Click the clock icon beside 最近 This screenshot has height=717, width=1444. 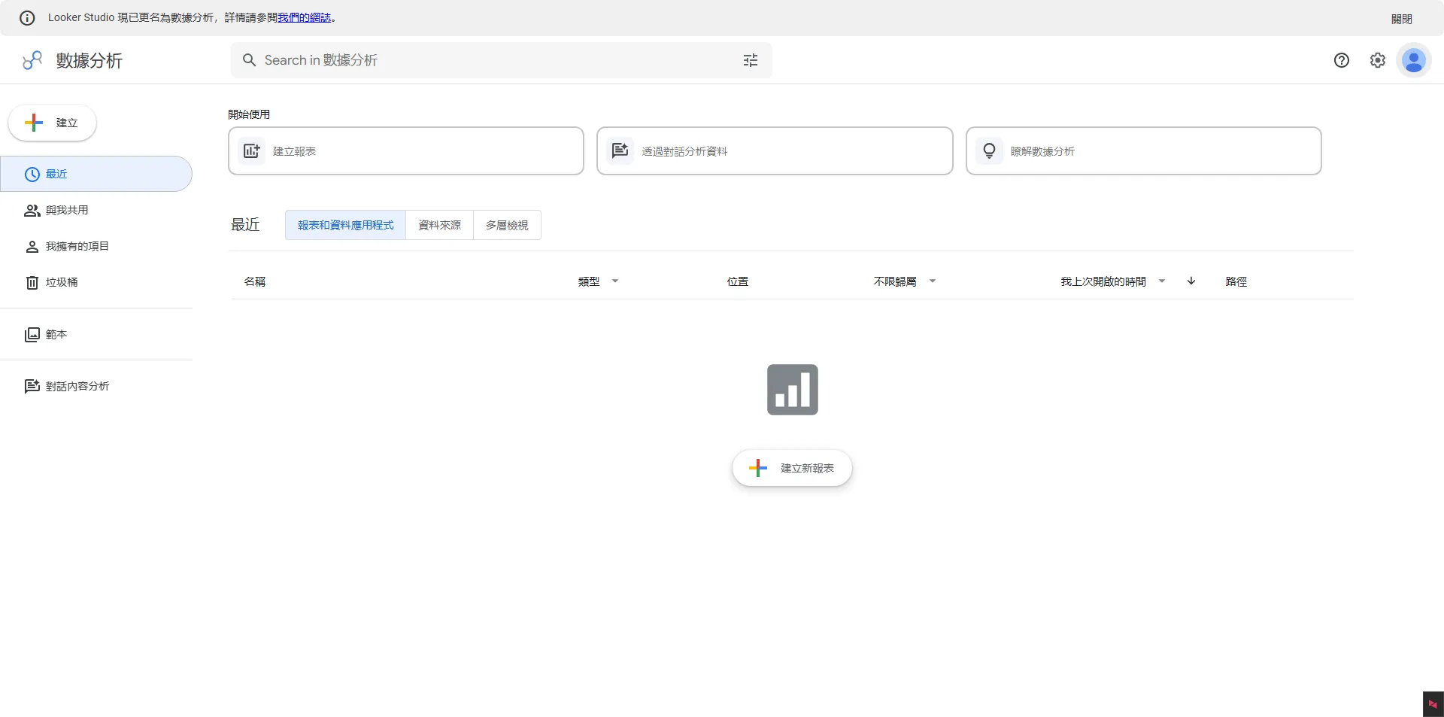[32, 175]
